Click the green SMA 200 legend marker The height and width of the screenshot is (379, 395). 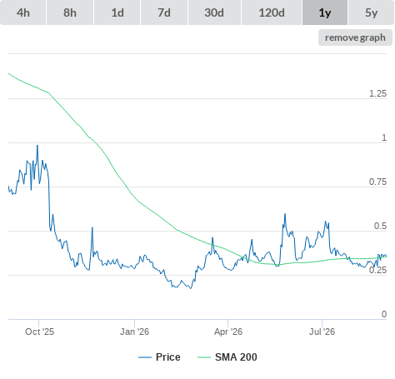click(x=204, y=357)
